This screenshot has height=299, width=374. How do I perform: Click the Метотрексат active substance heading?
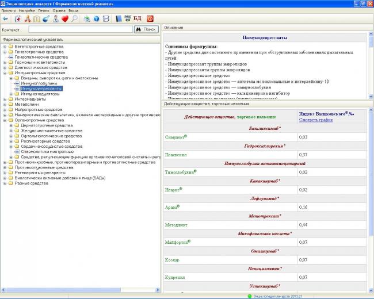click(265, 216)
